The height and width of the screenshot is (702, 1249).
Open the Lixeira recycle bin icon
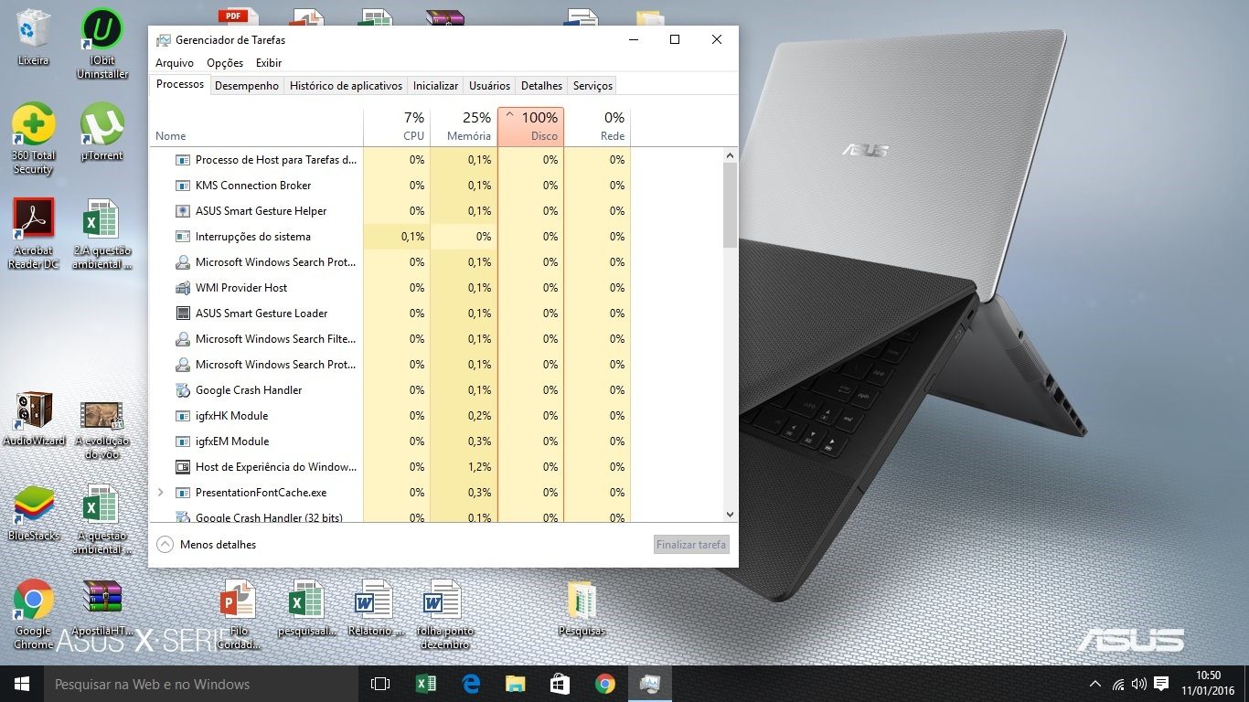click(34, 37)
